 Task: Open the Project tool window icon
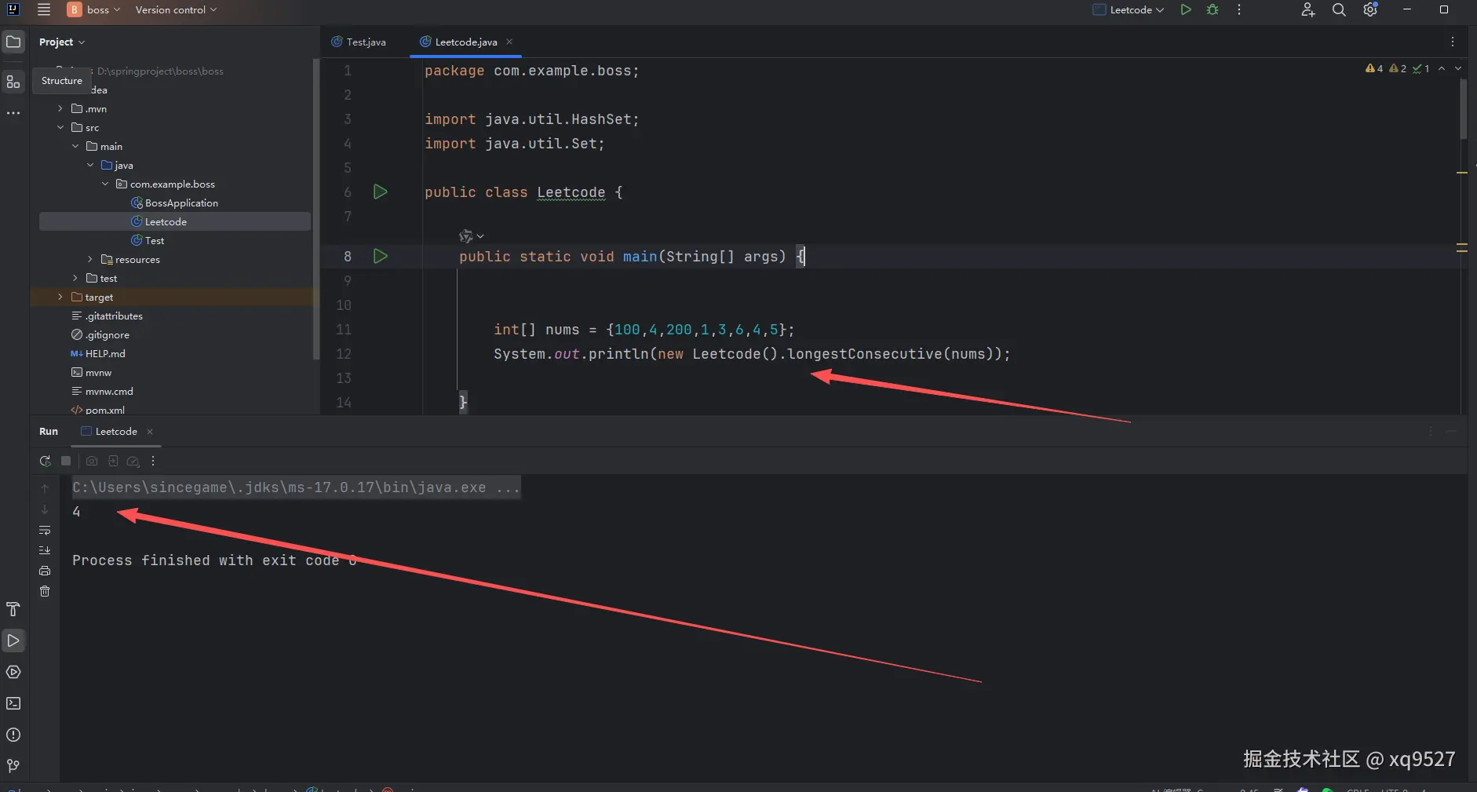[13, 42]
